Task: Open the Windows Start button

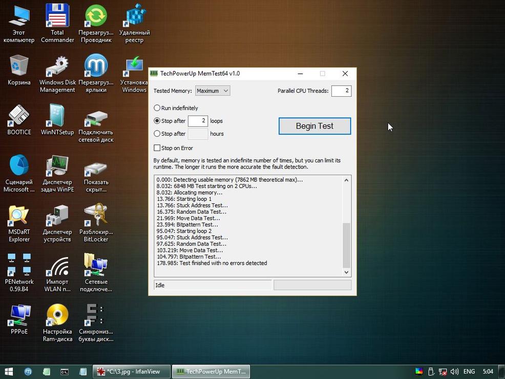Action: [x=9, y=372]
